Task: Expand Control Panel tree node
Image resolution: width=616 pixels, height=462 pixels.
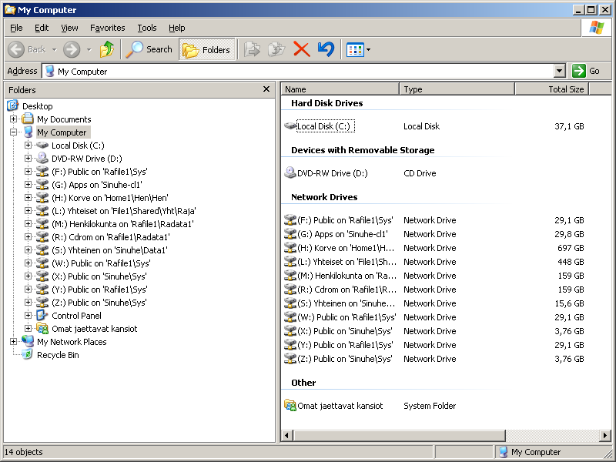Action: 28,315
